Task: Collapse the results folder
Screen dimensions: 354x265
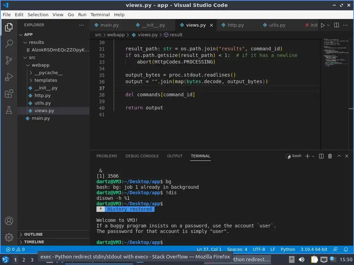Action: (54, 42)
